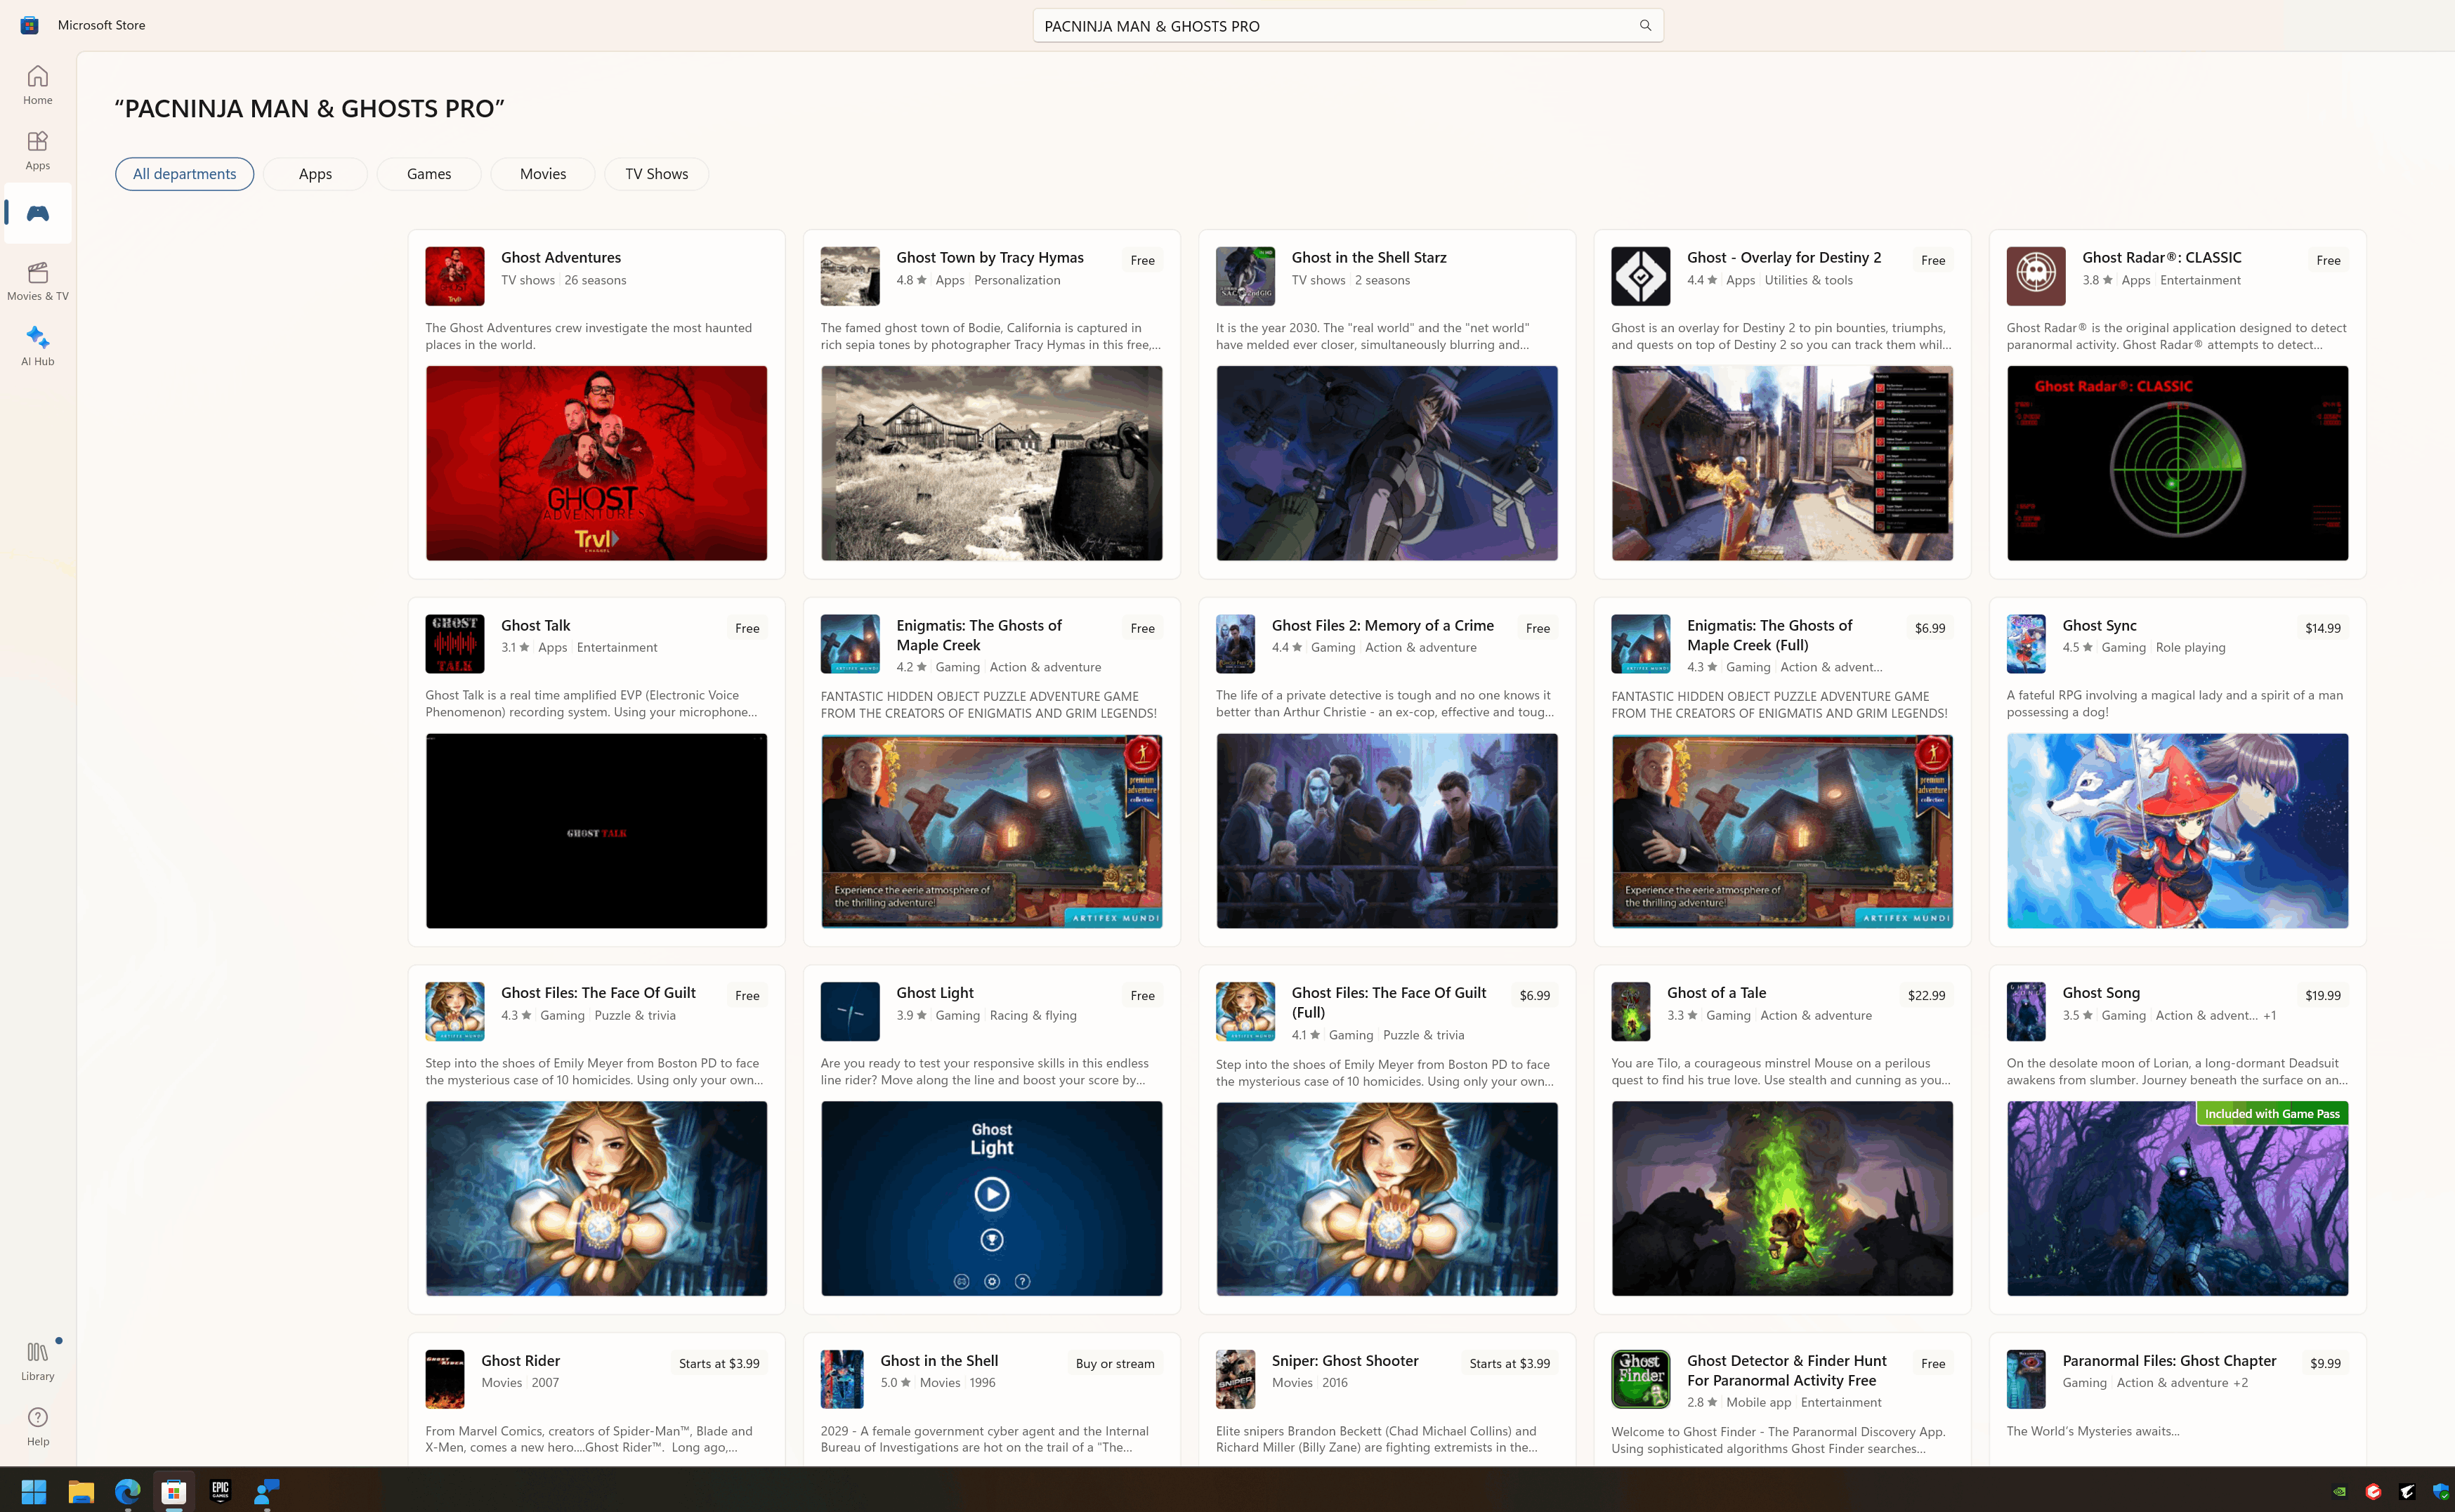This screenshot has height=1512, width=2455.
Task: Select the All departments filter
Action: tap(184, 174)
